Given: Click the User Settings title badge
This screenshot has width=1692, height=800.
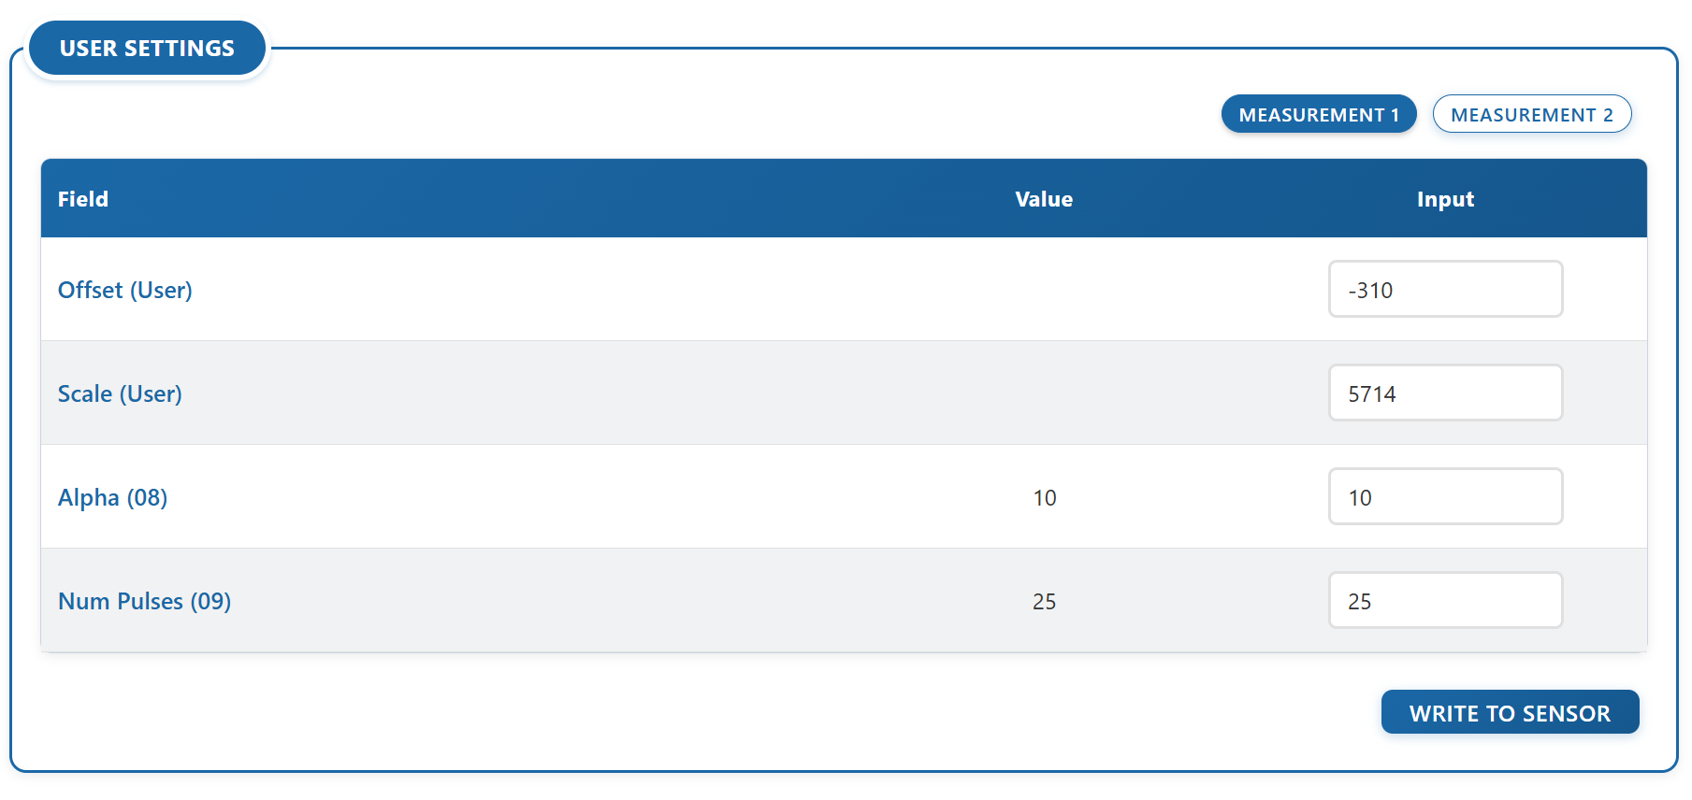Looking at the screenshot, I should [147, 49].
